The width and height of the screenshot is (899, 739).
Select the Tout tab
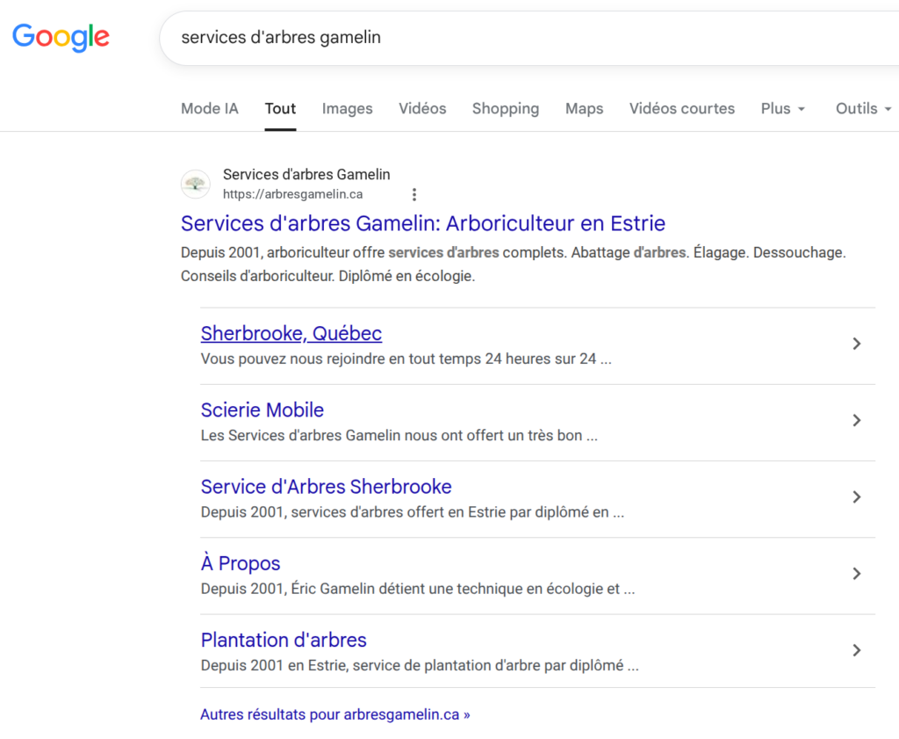280,108
